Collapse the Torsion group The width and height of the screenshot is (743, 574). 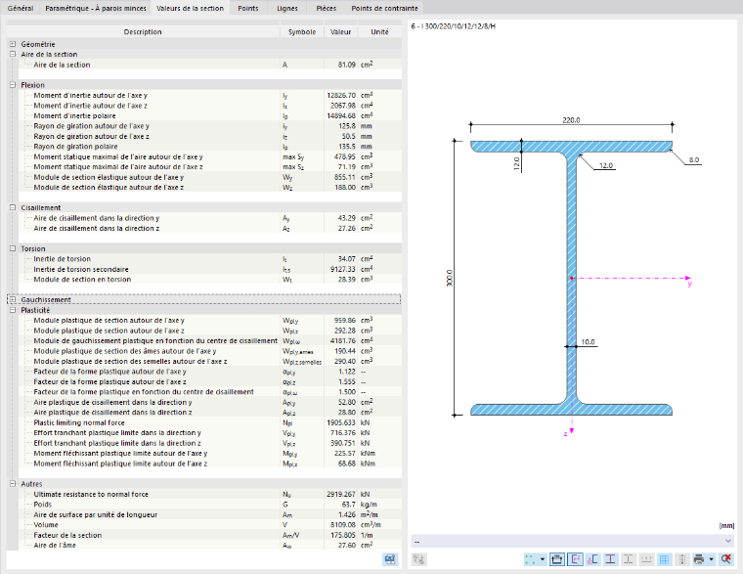pyautogui.click(x=13, y=248)
